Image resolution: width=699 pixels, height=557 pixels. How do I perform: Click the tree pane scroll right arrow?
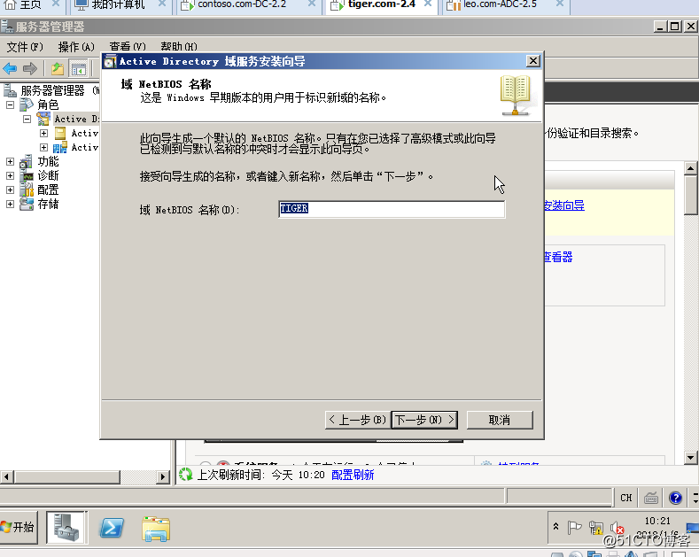pos(163,476)
